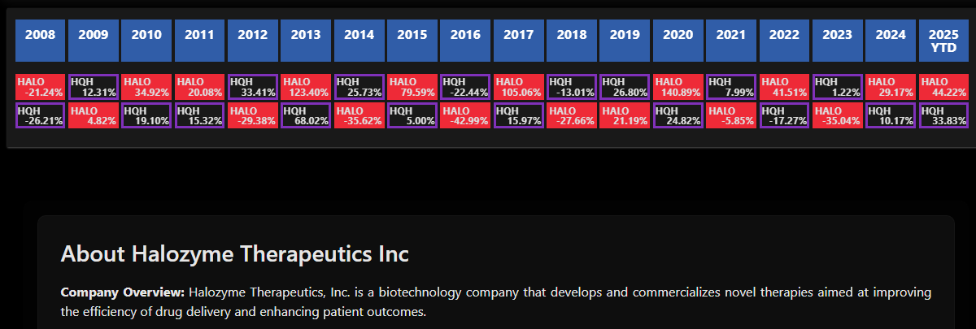Click the HALO -35.04% cell
The image size is (976, 329).
click(x=837, y=115)
